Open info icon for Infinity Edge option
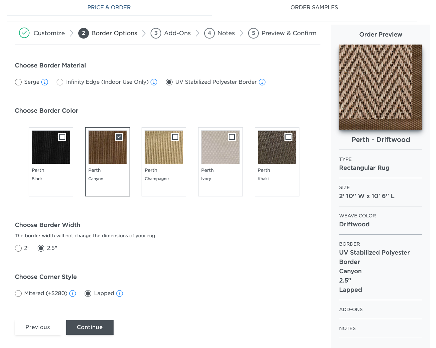The width and height of the screenshot is (436, 348). 154,82
